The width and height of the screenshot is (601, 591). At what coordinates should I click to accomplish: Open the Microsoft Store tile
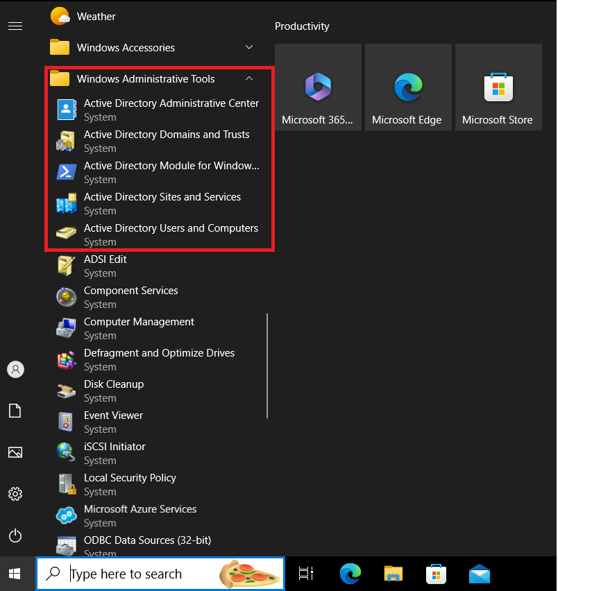pyautogui.click(x=498, y=87)
